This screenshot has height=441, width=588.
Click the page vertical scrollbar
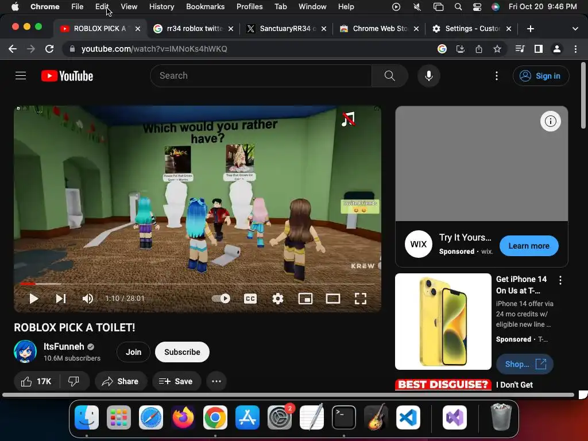(x=583, y=96)
